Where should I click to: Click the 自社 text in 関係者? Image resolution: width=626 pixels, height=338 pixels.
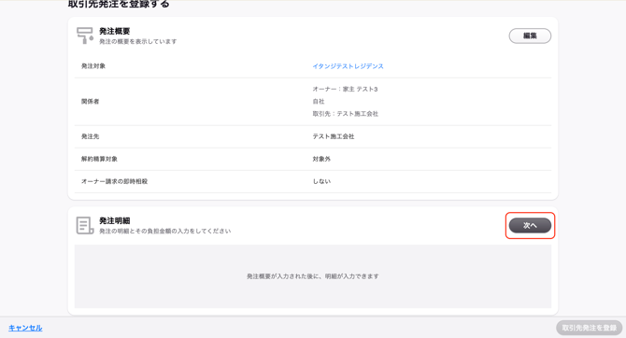tap(319, 102)
